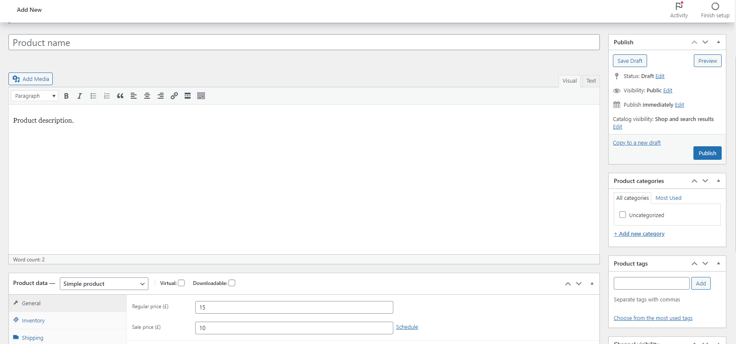The image size is (736, 344).
Task: Preview the product
Action: [x=707, y=61]
